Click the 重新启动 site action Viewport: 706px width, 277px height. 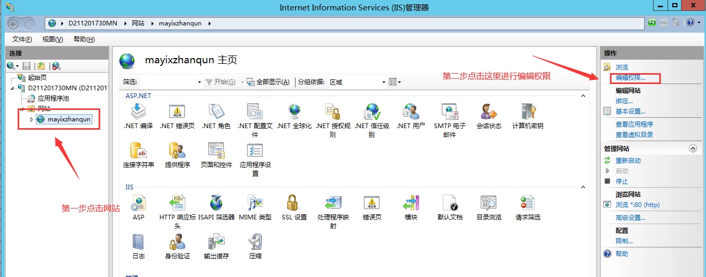click(x=628, y=161)
